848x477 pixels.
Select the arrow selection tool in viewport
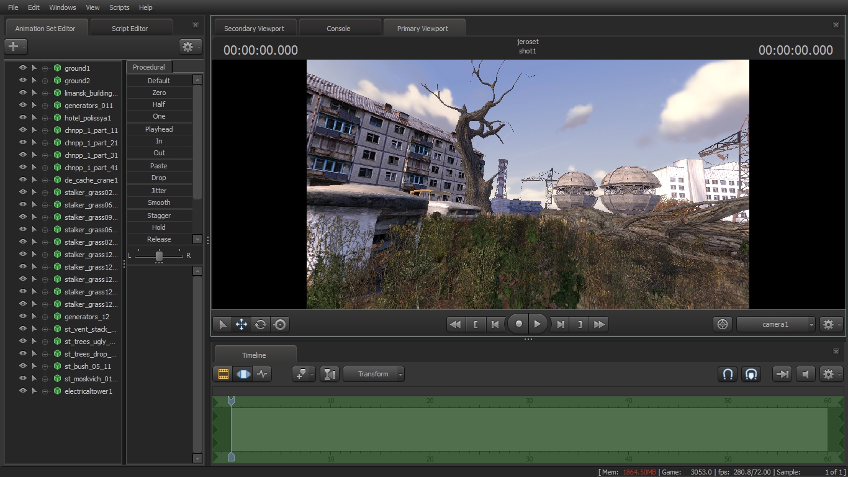[x=222, y=324]
